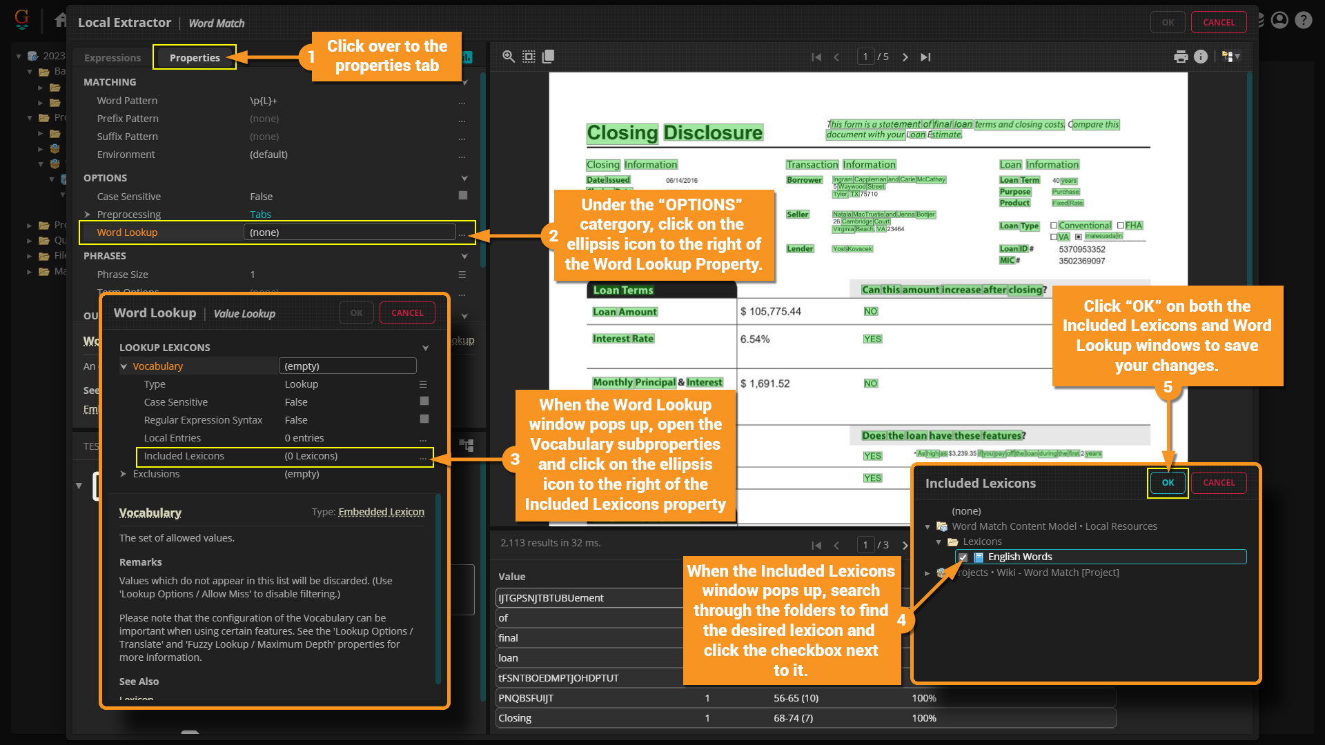Click OK in Included Lexicons window
The height and width of the screenshot is (745, 1325).
tap(1168, 483)
